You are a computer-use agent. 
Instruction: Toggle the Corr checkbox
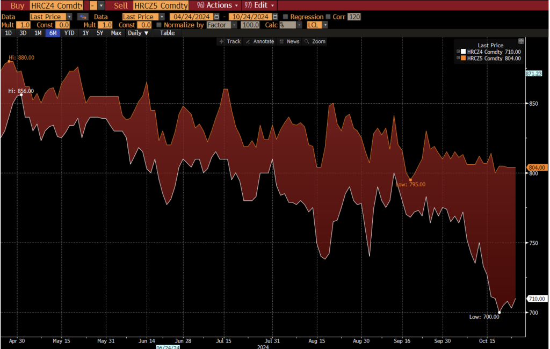tap(328, 17)
